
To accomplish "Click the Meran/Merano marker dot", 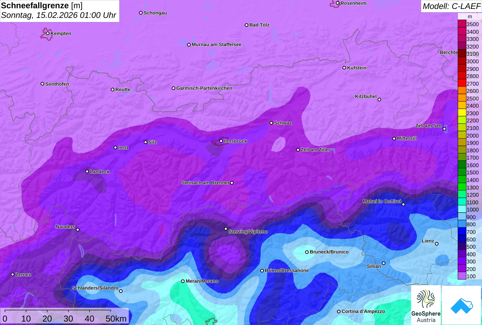I will coord(183,281).
